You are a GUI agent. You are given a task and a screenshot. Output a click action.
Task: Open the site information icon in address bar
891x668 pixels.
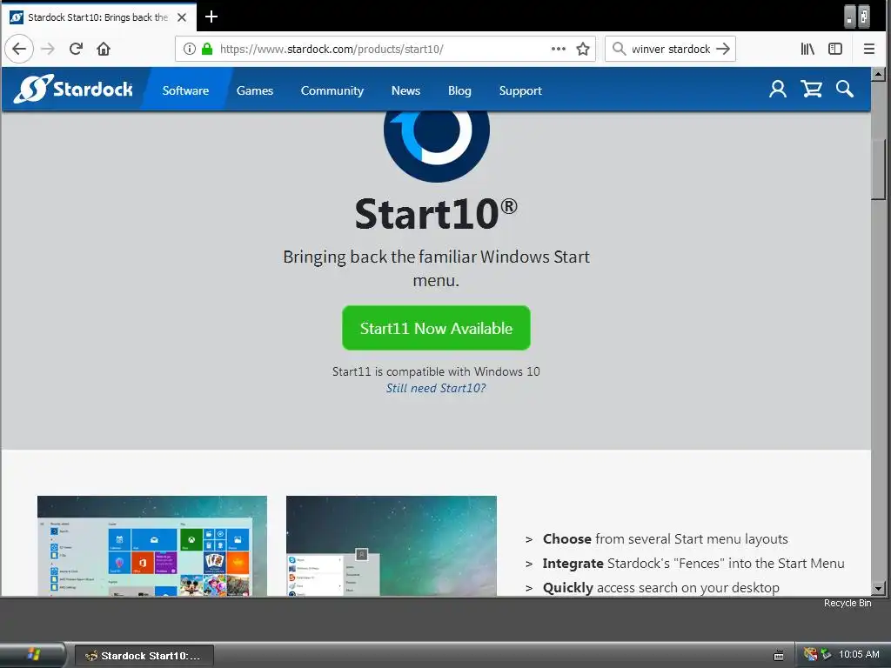click(189, 49)
